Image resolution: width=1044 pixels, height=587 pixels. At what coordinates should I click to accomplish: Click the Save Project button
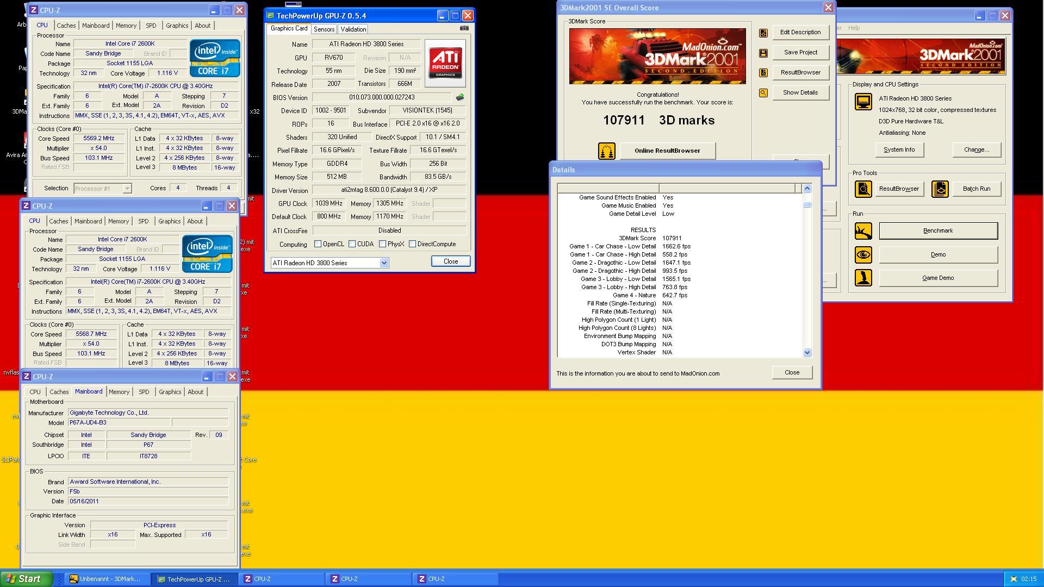pyautogui.click(x=800, y=53)
